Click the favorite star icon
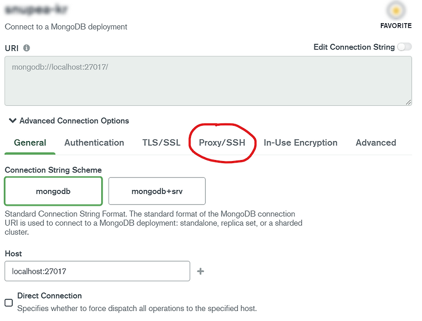 click(x=396, y=11)
